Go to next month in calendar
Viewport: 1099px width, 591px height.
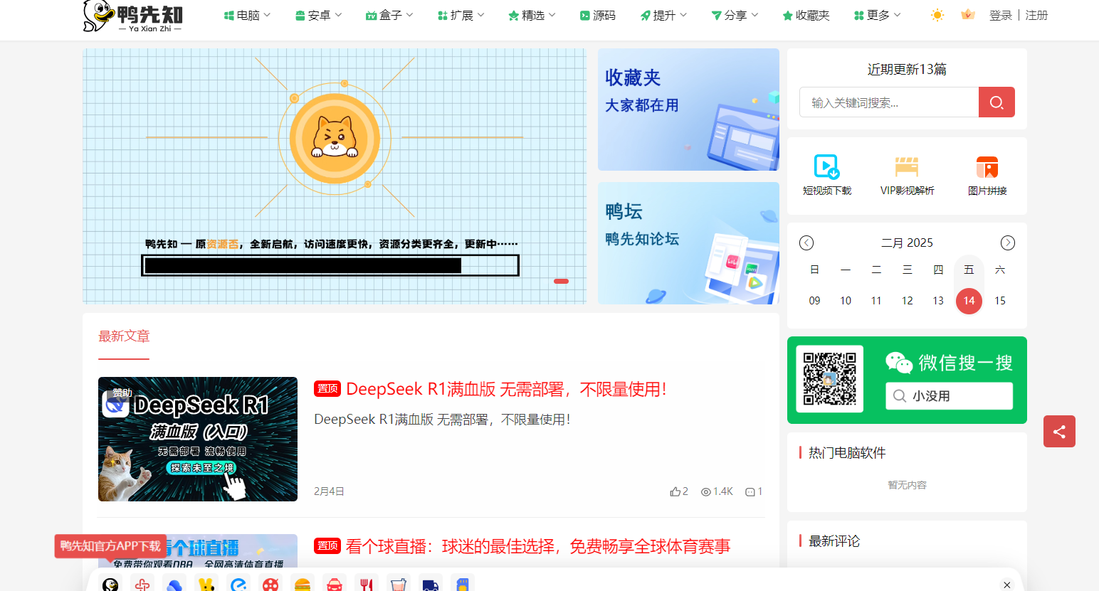(x=1008, y=243)
